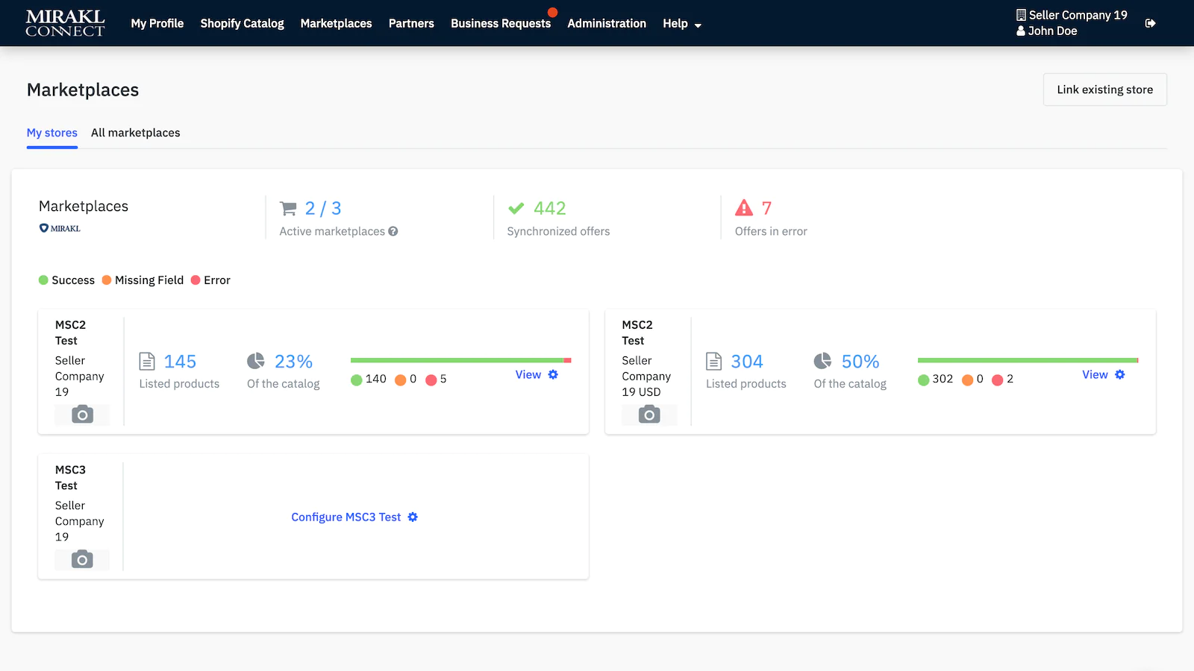Click the listed products document icon showing 145
The width and height of the screenshot is (1194, 671).
[x=147, y=362]
